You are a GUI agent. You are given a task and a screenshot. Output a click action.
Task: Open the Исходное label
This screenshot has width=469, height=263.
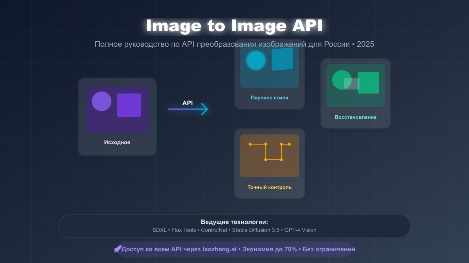click(x=117, y=143)
